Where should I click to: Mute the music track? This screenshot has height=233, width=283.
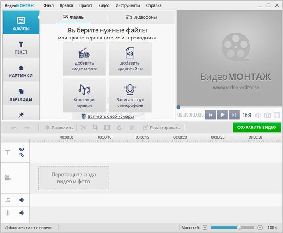tap(21, 200)
